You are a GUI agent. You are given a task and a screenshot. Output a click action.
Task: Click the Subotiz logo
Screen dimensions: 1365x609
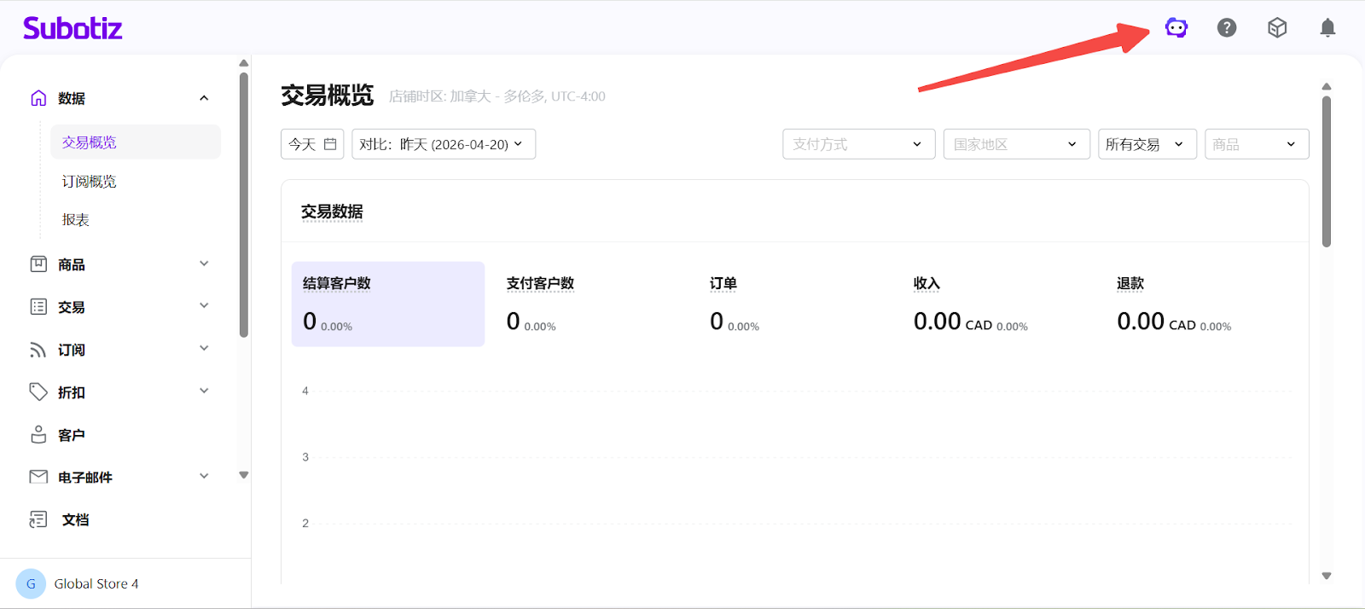(73, 28)
